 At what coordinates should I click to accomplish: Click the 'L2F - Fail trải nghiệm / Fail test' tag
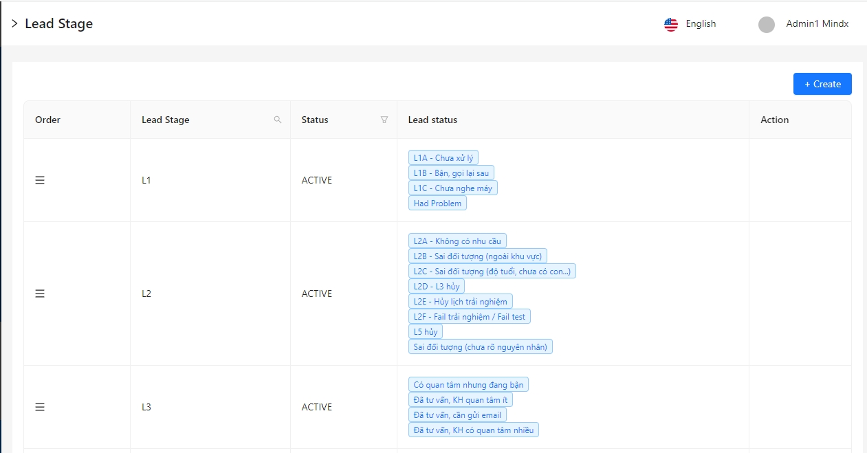click(469, 316)
